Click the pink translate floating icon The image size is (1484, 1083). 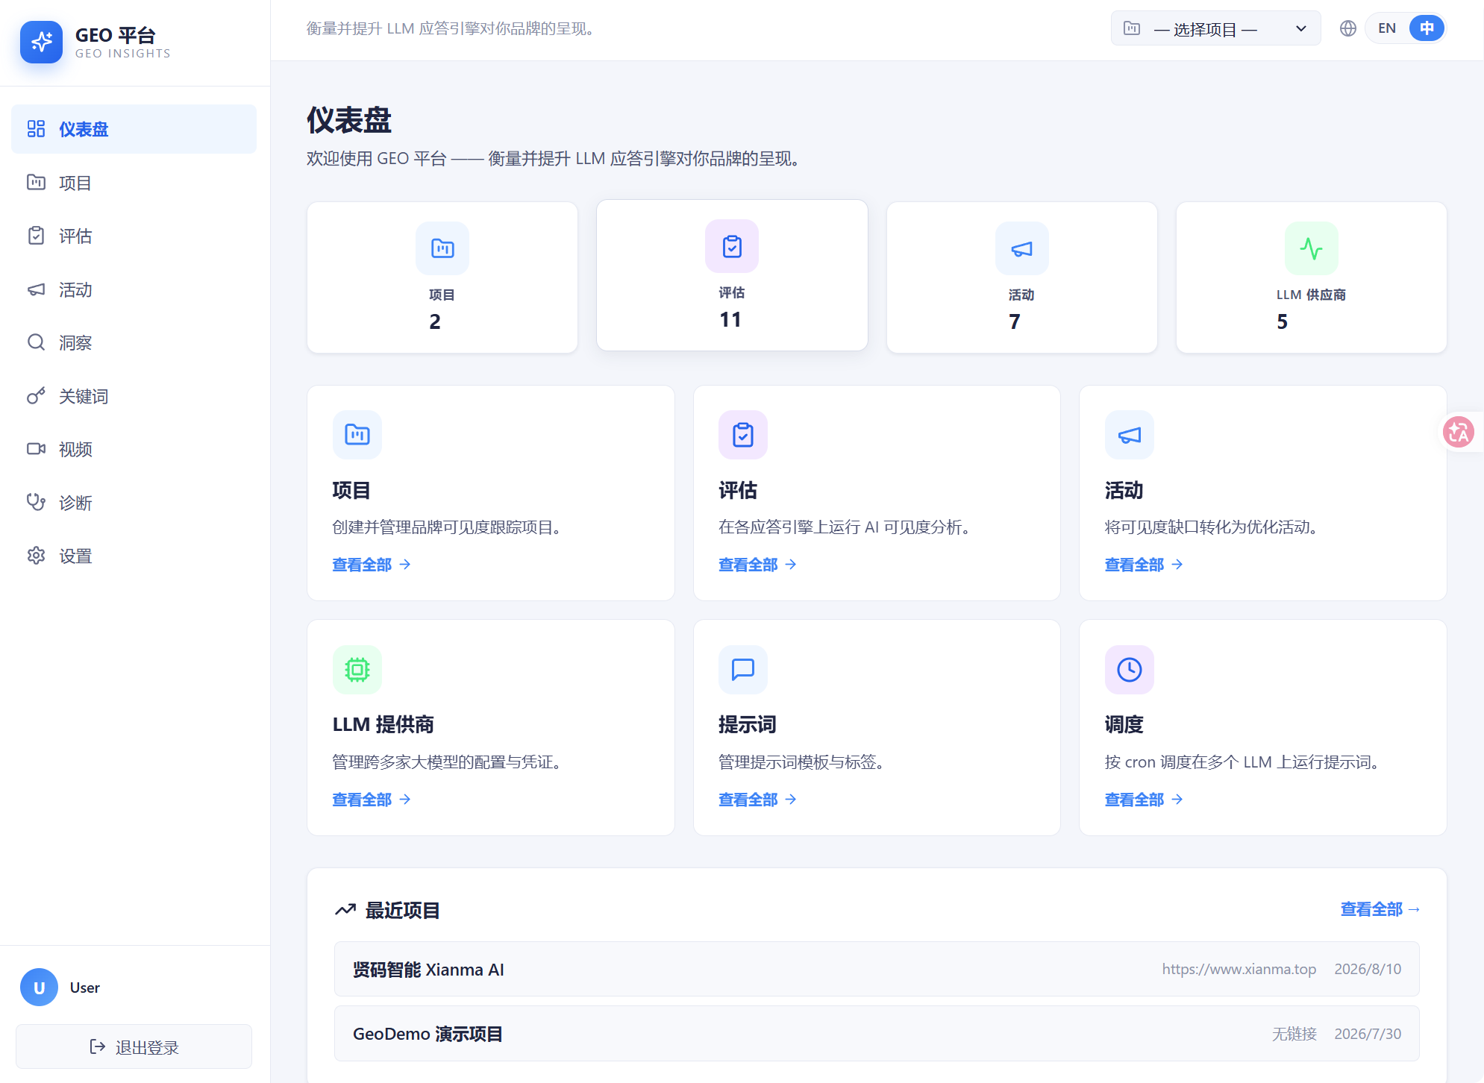tap(1458, 432)
